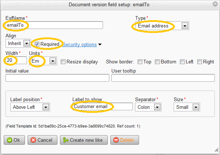This screenshot has width=220, height=155.
Task: Open the Align dropdown set to Inherit
Action: pyautogui.click(x=18, y=43)
